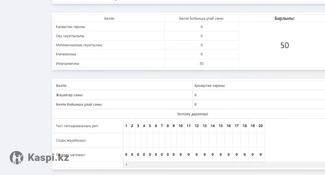
Task: Click the Барлығы column header
Action: click(285, 19)
